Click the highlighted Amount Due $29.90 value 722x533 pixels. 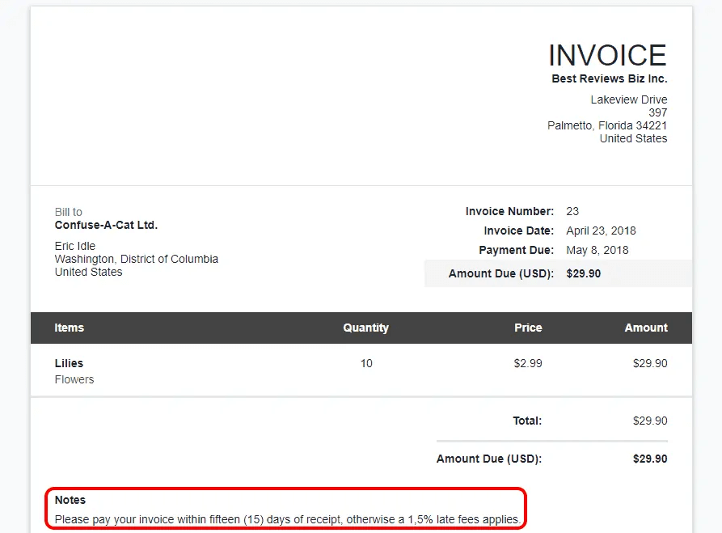point(583,273)
